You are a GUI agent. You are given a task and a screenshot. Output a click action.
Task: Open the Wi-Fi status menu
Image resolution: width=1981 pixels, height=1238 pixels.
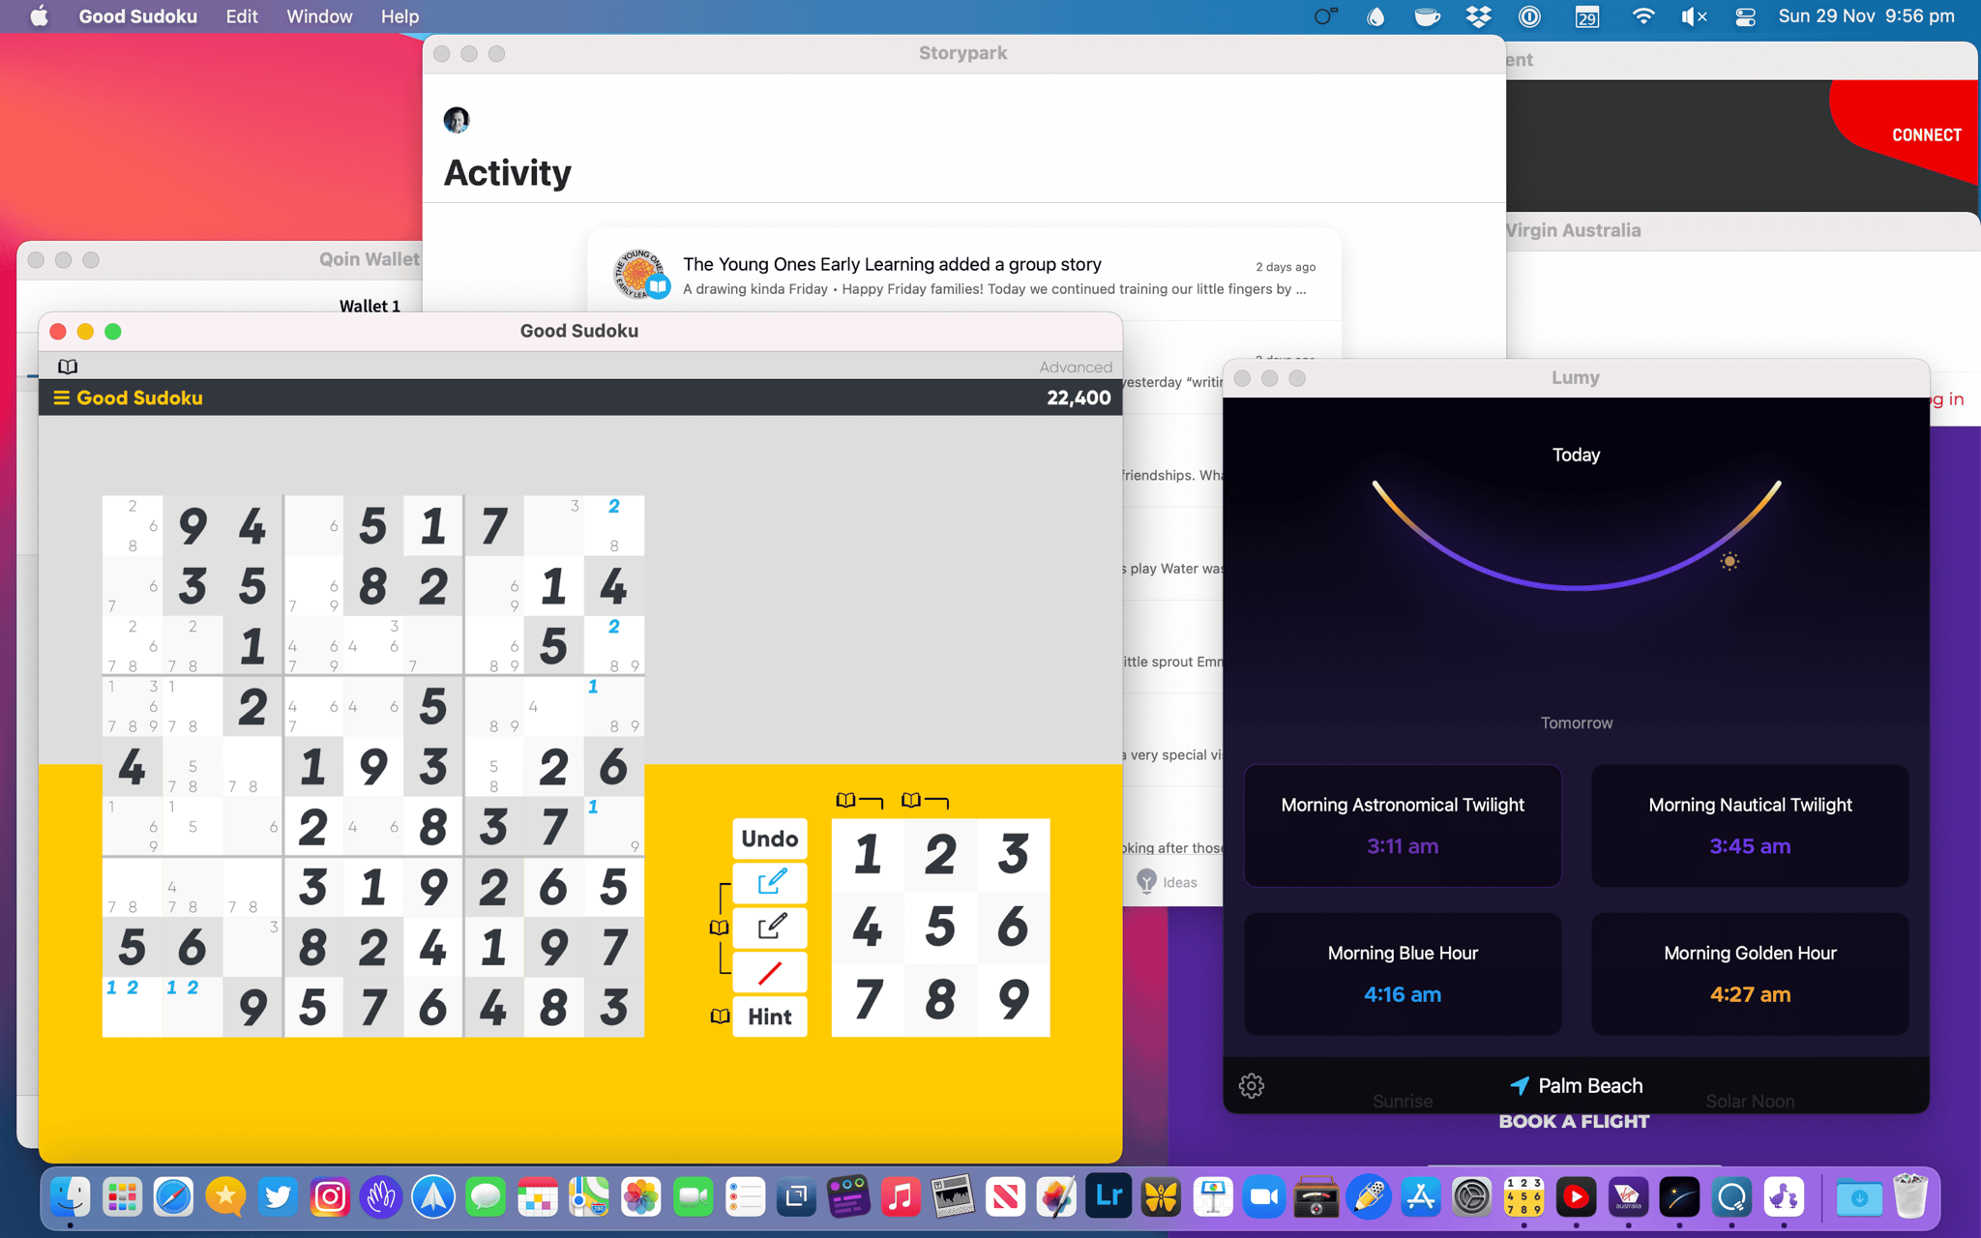pyautogui.click(x=1642, y=16)
